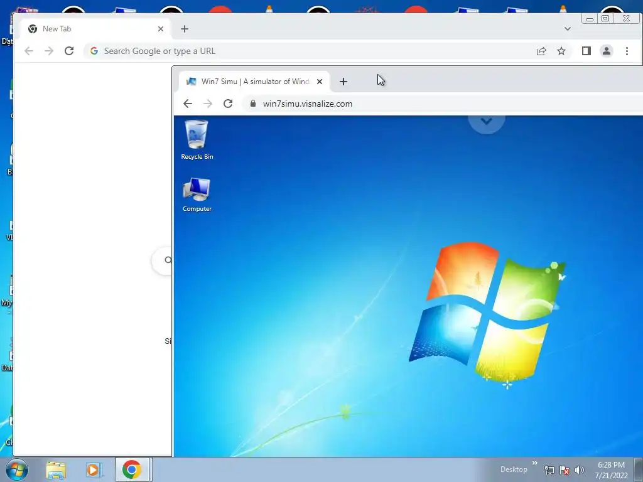Focus the Search Google or type a URL box
The width and height of the screenshot is (643, 482).
[309, 51]
